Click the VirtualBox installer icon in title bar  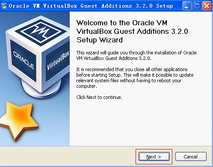[x=4, y=6]
